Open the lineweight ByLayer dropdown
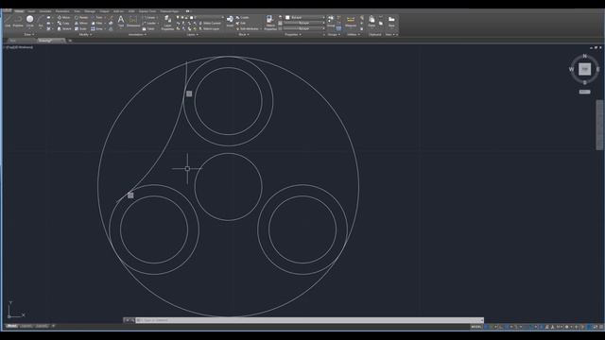This screenshot has width=605, height=340. click(x=304, y=23)
